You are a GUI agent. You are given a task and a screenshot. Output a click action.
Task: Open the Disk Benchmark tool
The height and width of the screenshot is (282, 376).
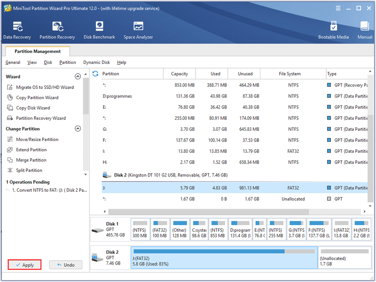tap(99, 30)
